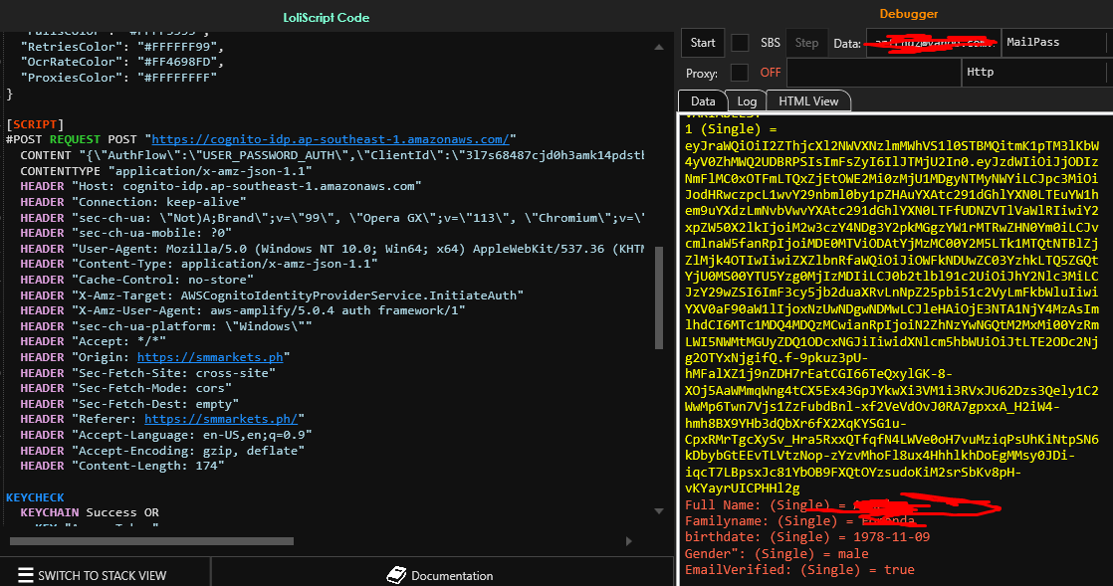The height and width of the screenshot is (586, 1113).
Task: Click the "1 (Single) =" variable line
Action: pyautogui.click(x=731, y=129)
